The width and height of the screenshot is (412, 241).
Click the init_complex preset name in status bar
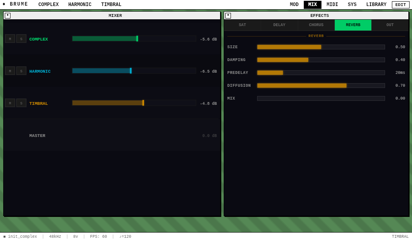[x=22, y=237]
